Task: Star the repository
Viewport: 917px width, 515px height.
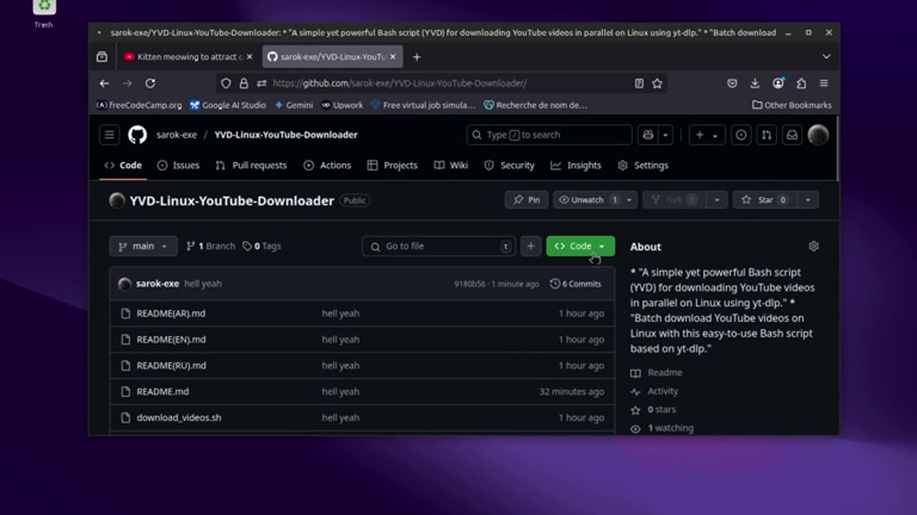Action: 764,200
